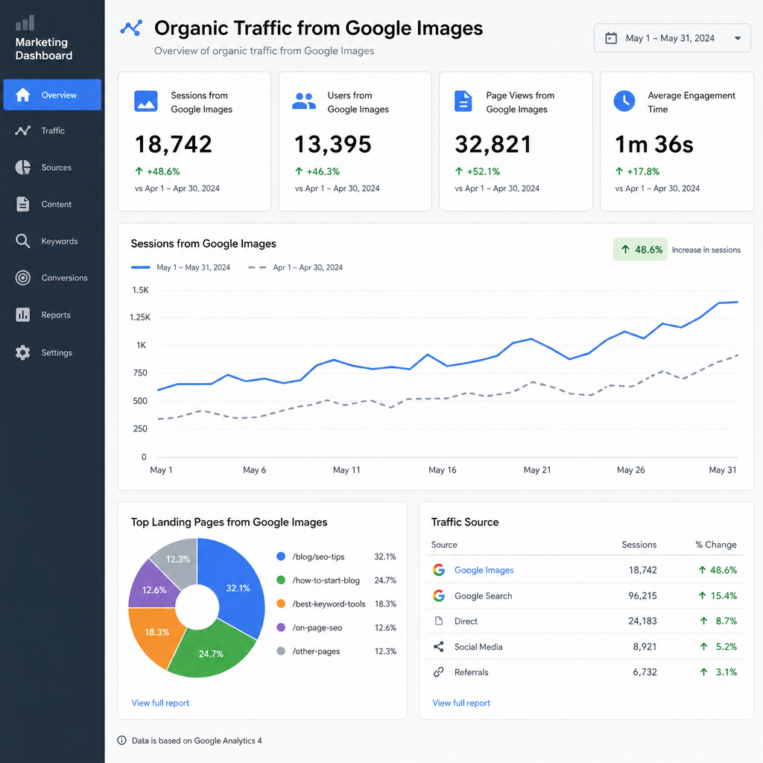The height and width of the screenshot is (763, 763).
Task: Open the Reports menu item
Action: (52, 315)
